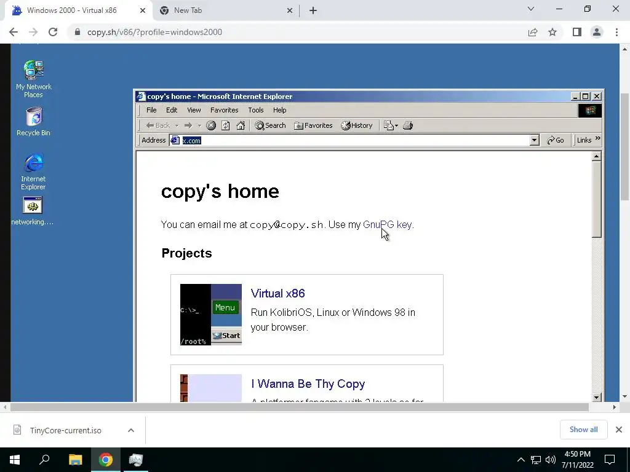The width and height of the screenshot is (630, 472).
Task: Refresh the page in Internet Explorer
Action: (x=226, y=125)
